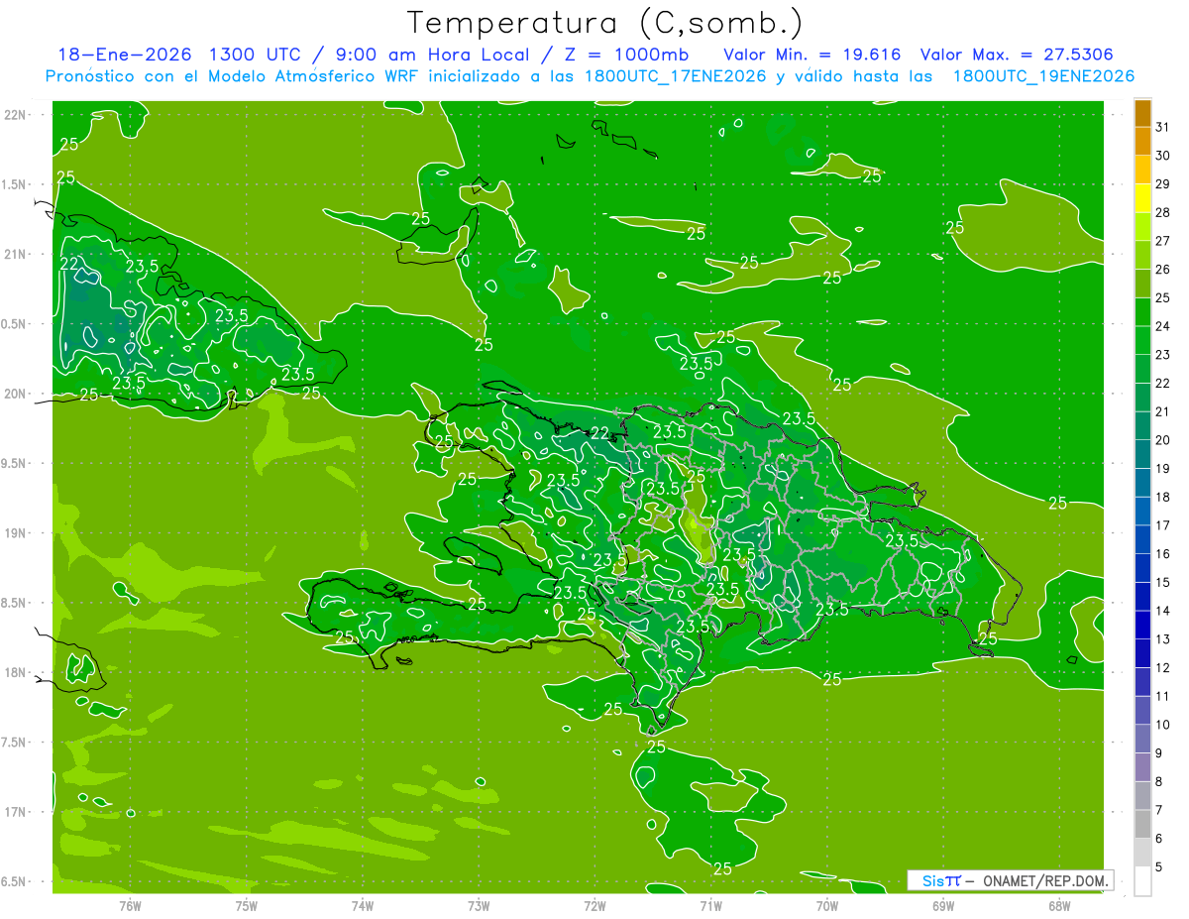Image resolution: width=1189 pixels, height=919 pixels.
Task: Click legend value "18" on color bar
Action: (x=1162, y=497)
